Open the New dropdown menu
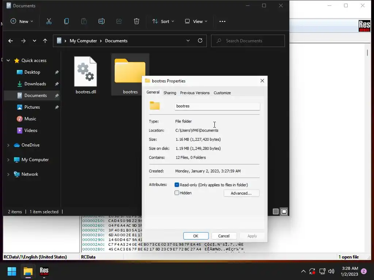The width and height of the screenshot is (374, 280). click(x=22, y=22)
